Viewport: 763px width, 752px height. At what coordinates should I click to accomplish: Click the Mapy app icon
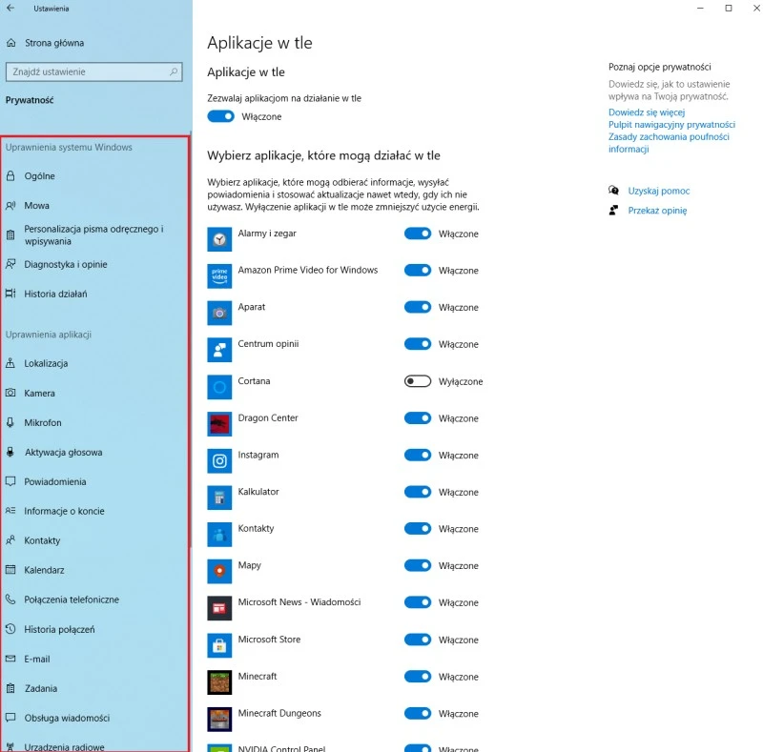tap(219, 571)
